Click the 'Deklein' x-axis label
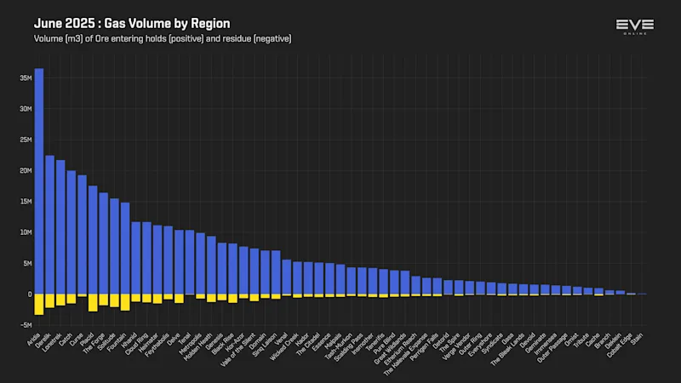681x383 pixels. tap(613, 341)
